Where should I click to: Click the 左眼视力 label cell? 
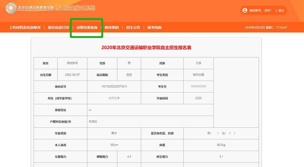point(60,157)
